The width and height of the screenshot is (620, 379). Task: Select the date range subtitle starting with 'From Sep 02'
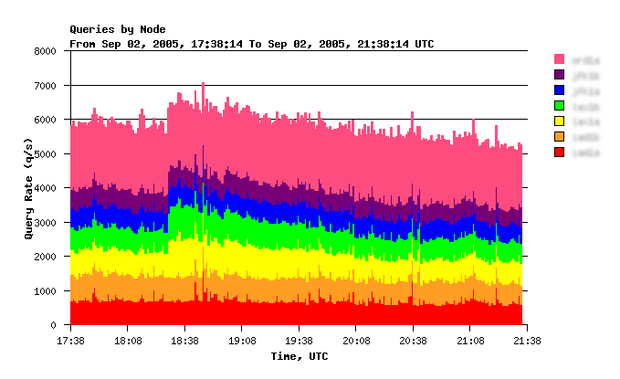pos(251,43)
